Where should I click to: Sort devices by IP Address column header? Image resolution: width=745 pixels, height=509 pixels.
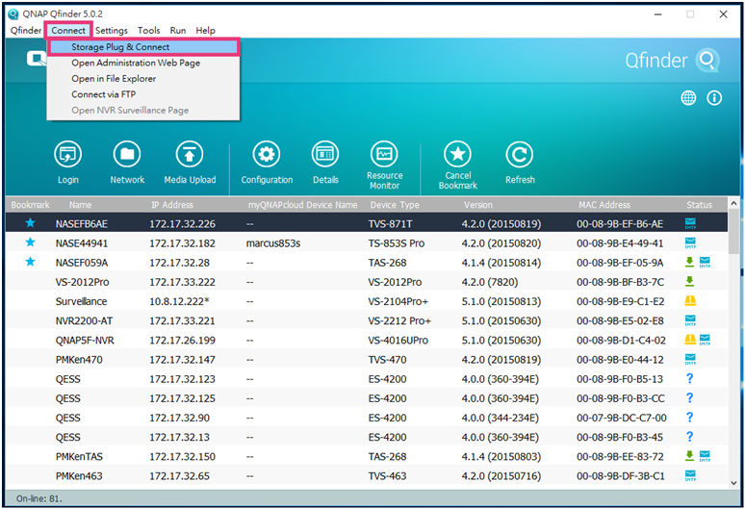(x=171, y=205)
